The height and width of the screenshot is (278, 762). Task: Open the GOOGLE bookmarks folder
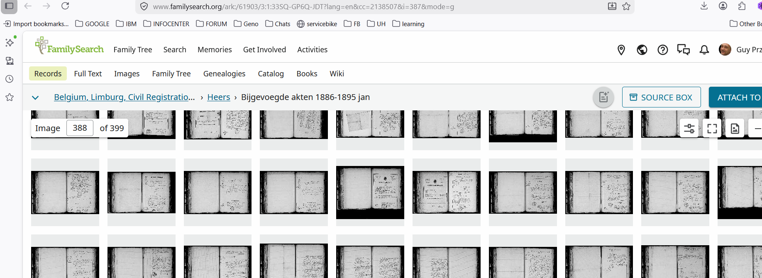click(x=92, y=24)
